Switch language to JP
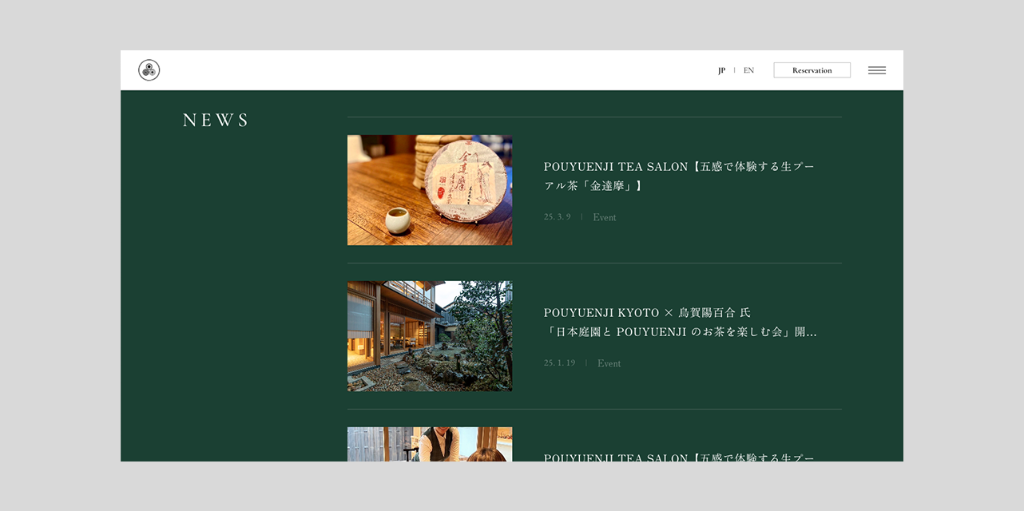Image resolution: width=1024 pixels, height=511 pixels. (721, 70)
